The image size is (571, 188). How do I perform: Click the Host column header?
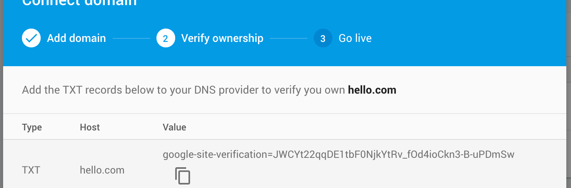coord(90,127)
